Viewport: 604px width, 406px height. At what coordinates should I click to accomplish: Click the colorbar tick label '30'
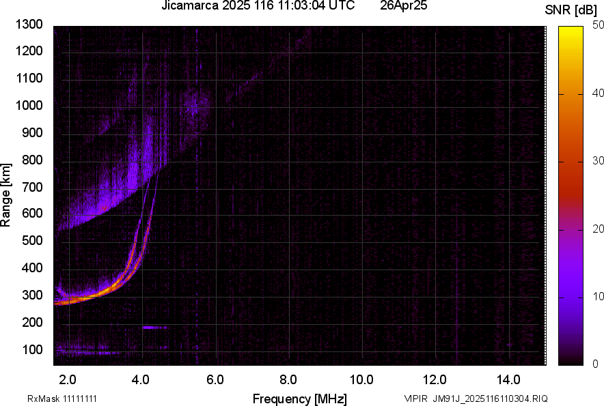(598, 161)
